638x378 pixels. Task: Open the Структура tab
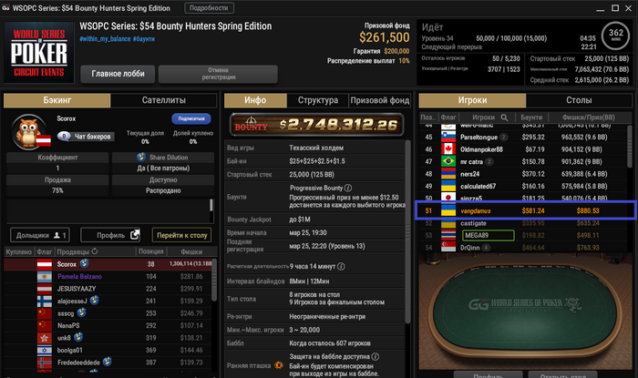pyautogui.click(x=318, y=100)
